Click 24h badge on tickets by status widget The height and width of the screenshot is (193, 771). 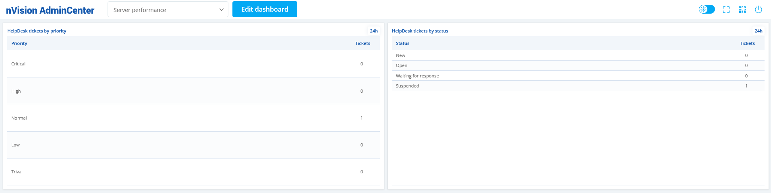tap(759, 31)
